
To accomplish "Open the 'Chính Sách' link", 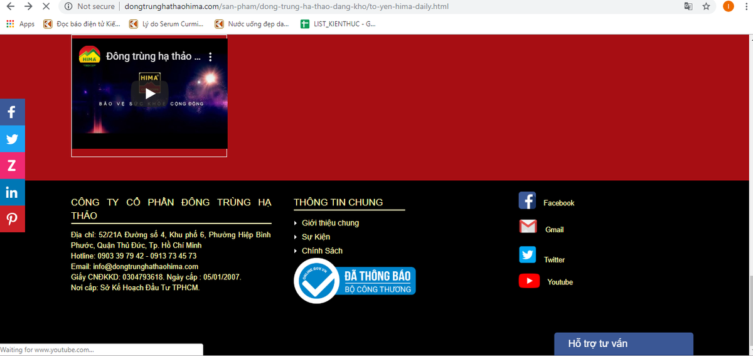I will click(x=322, y=251).
